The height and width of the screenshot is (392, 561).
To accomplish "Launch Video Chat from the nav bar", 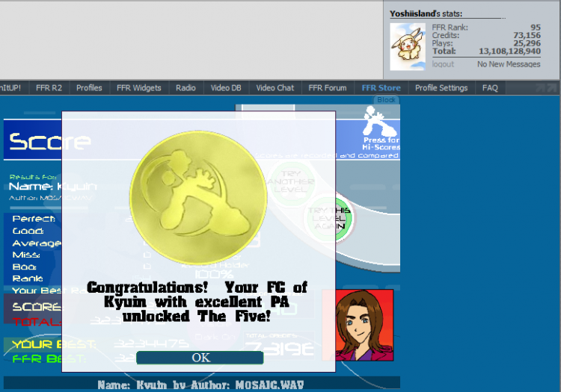I will point(275,87).
